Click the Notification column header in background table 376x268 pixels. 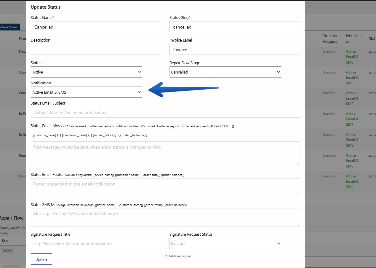pos(354,38)
